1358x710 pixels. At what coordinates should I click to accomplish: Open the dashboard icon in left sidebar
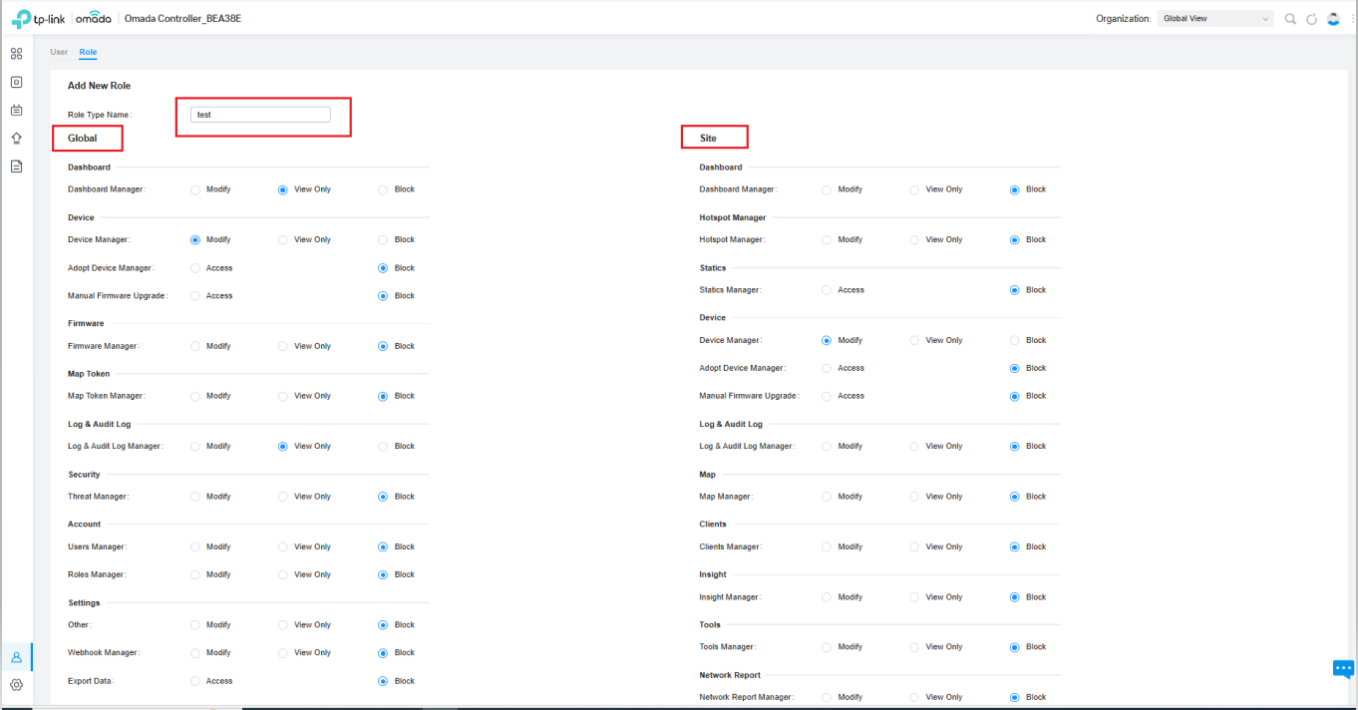point(16,54)
